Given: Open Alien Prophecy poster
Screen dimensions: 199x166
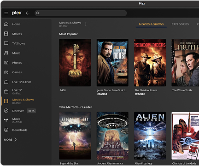Looking at the screenshot, I should [x=150, y=136].
